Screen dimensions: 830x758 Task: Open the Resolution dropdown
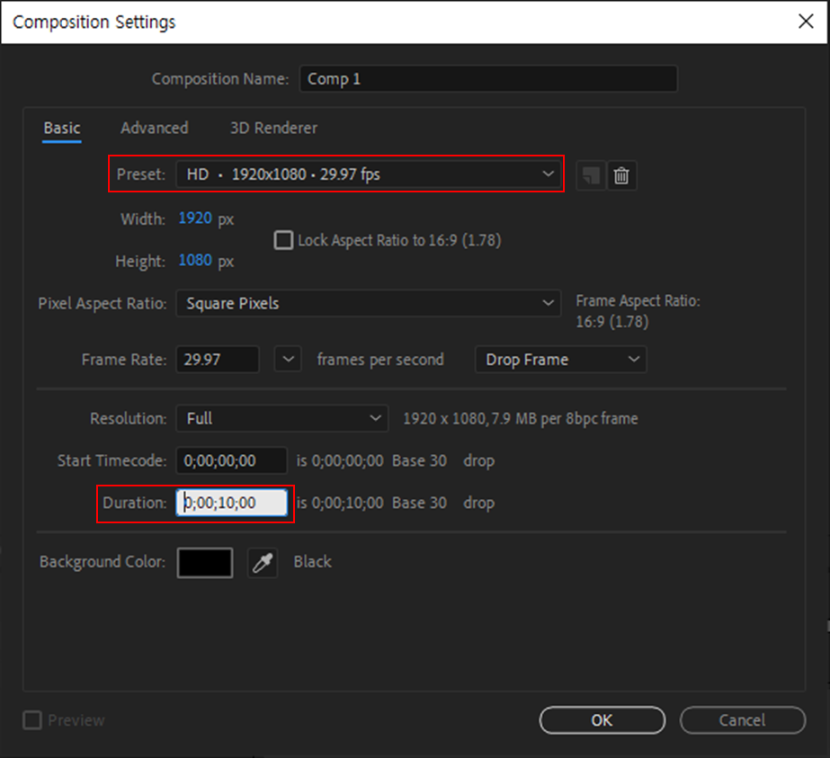(x=282, y=419)
